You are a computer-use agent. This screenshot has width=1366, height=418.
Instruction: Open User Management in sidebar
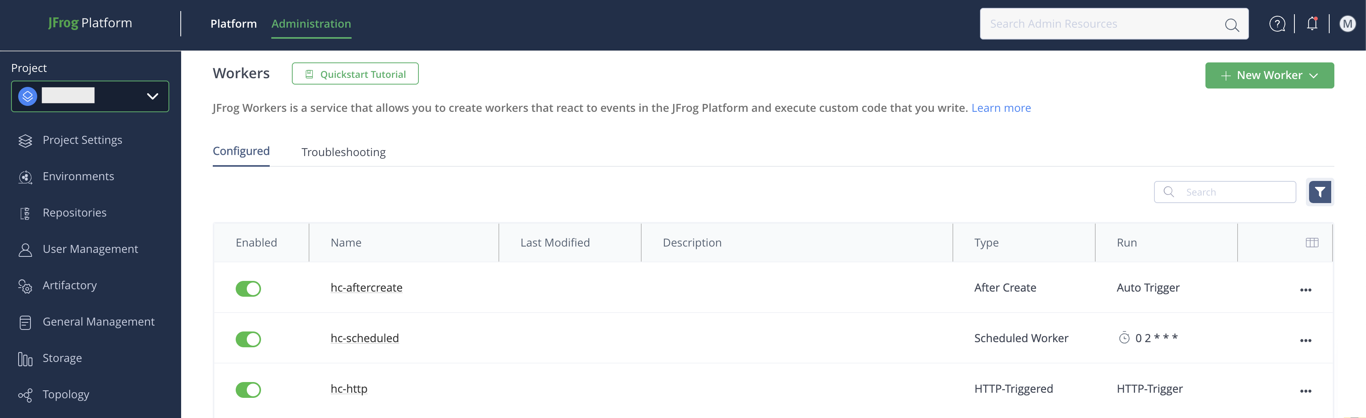[90, 249]
